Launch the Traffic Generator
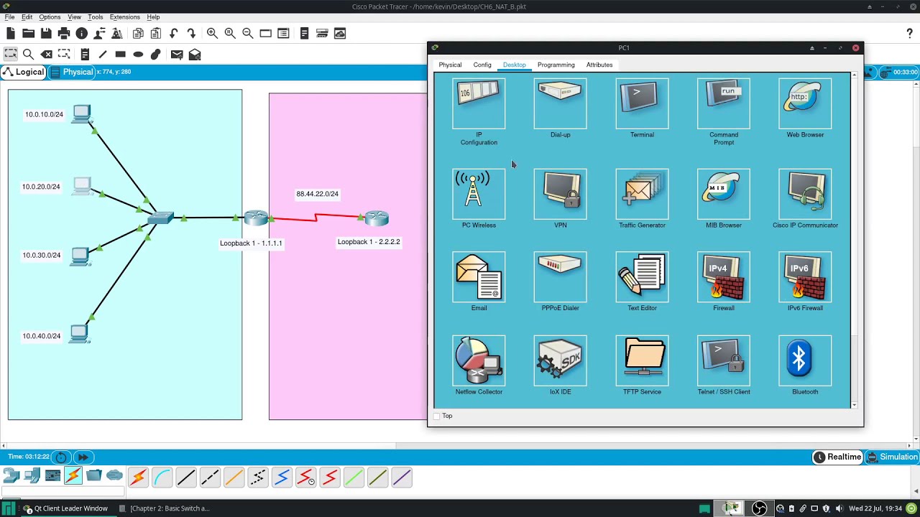 [642, 194]
